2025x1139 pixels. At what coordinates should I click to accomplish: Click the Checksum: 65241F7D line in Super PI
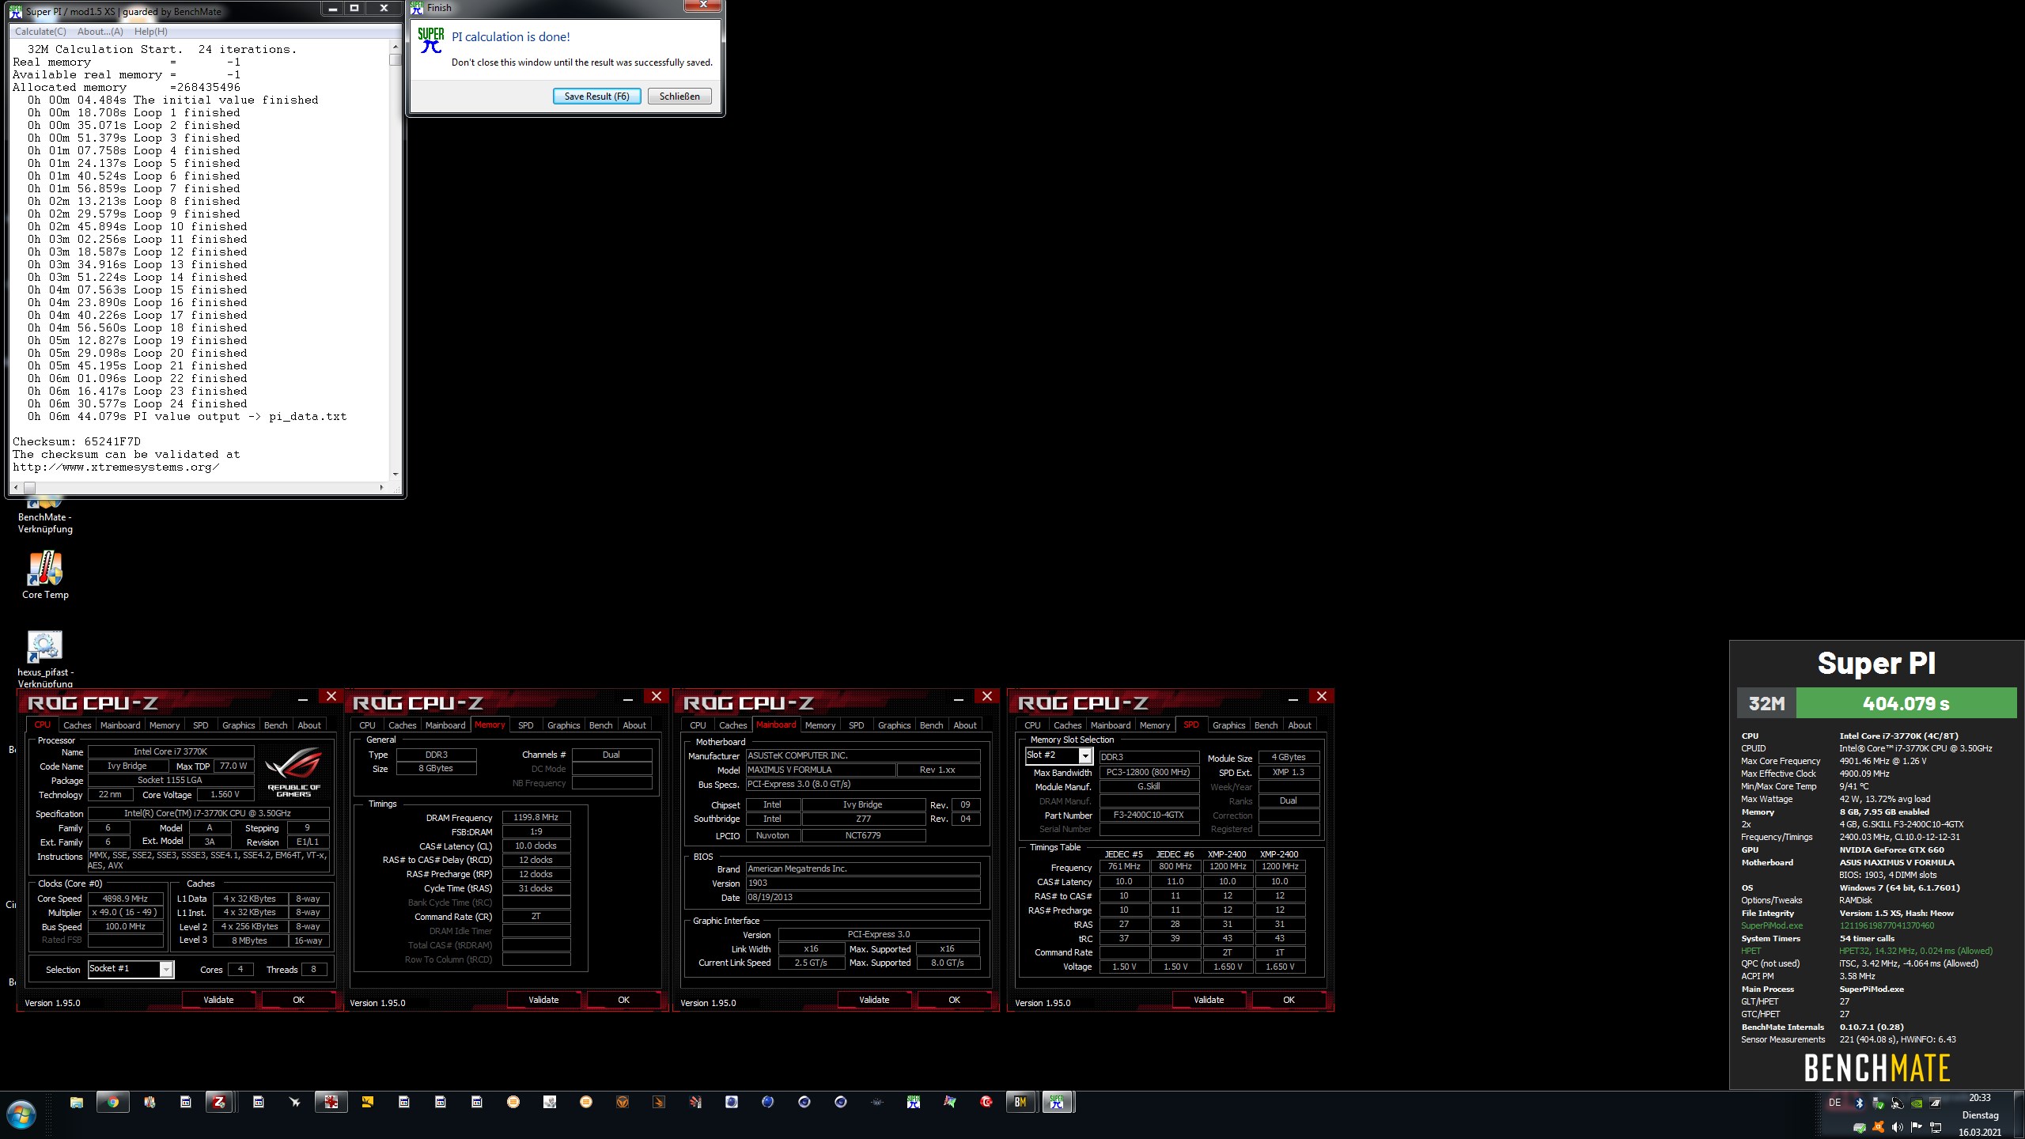(77, 441)
